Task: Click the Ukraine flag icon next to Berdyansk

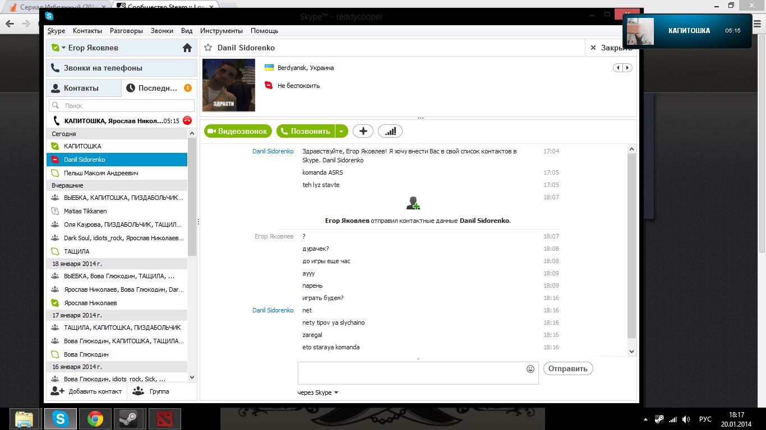Action: pos(269,68)
